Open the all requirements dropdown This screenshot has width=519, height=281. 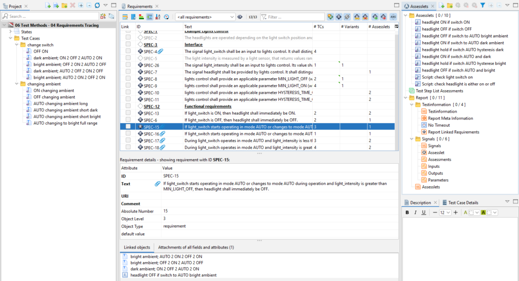pos(205,17)
